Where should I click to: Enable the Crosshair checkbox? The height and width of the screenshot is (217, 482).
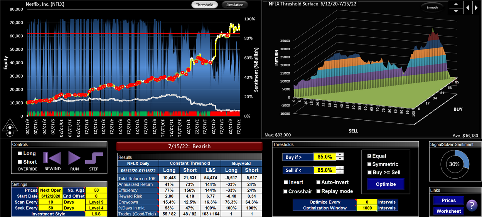[x=286, y=191]
